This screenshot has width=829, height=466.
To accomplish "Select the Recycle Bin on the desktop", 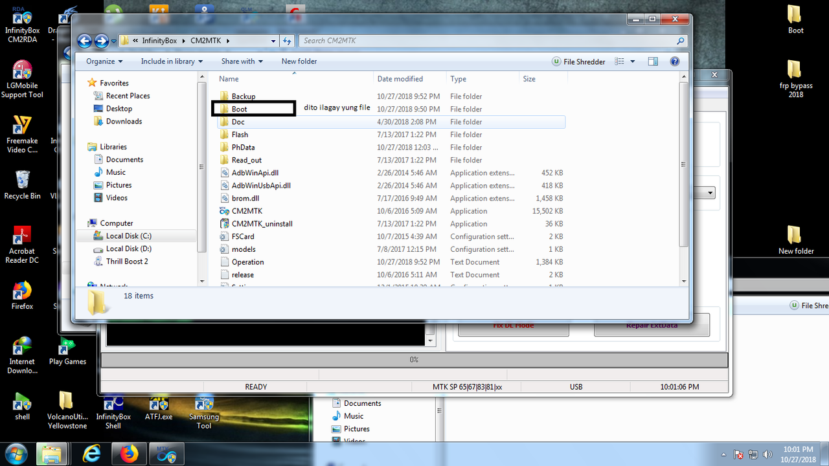I will coord(22,184).
